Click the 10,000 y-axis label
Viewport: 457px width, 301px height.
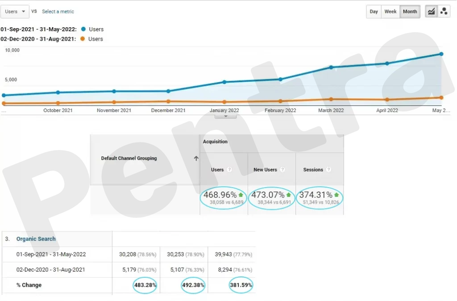click(x=12, y=50)
